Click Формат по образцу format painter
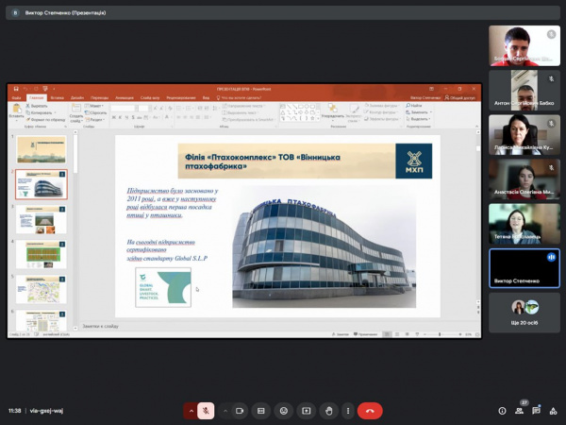566x425 pixels. [45, 119]
